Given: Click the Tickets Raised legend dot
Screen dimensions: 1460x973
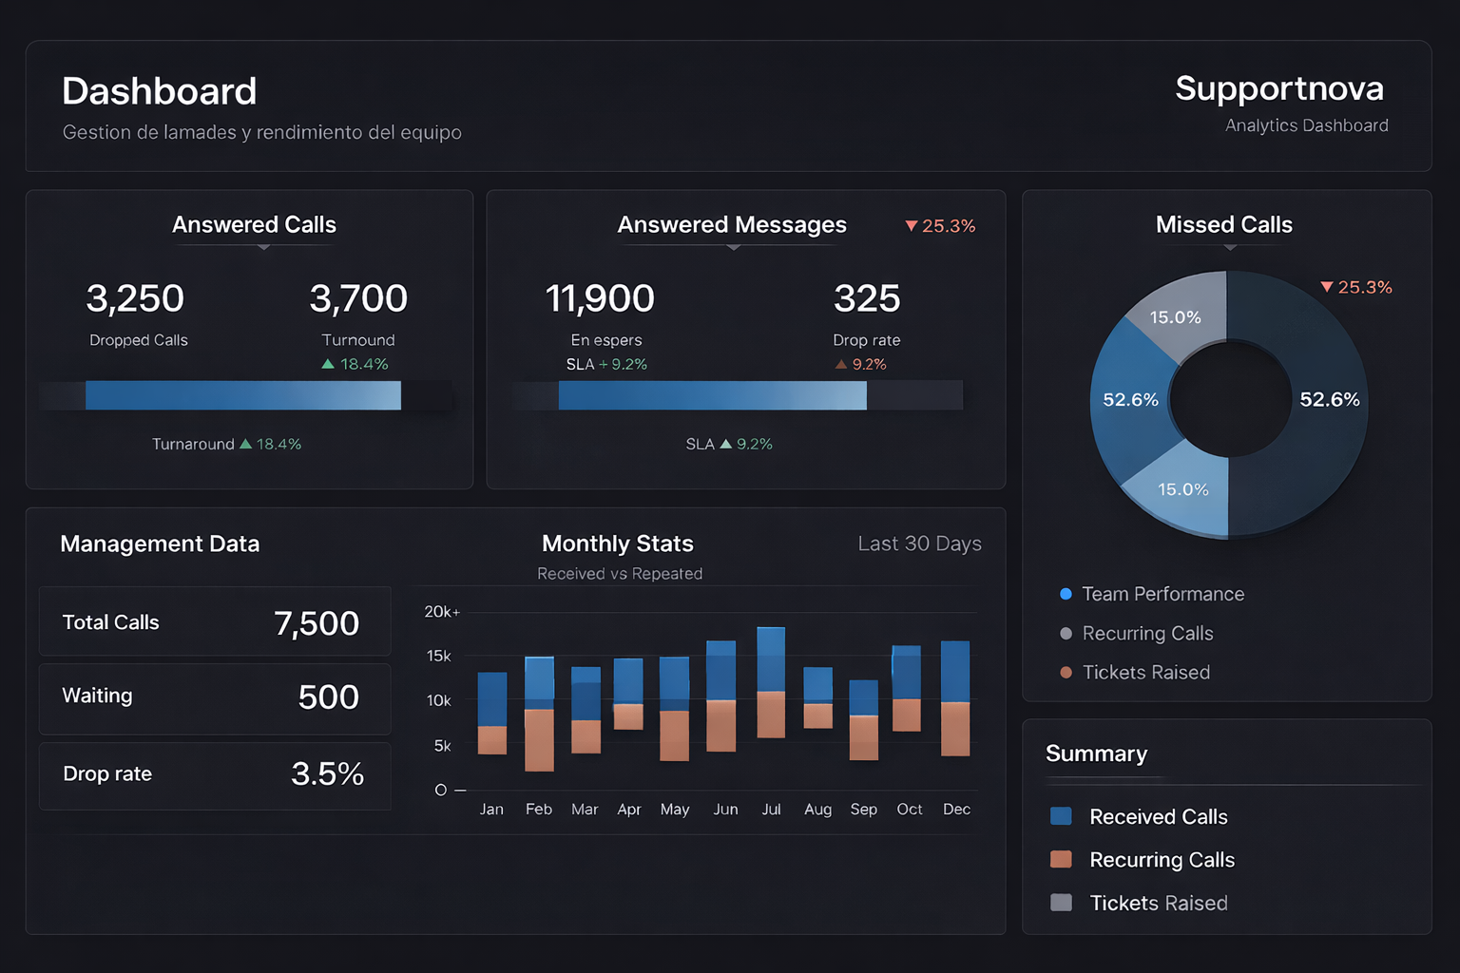Looking at the screenshot, I should pos(1065,672).
